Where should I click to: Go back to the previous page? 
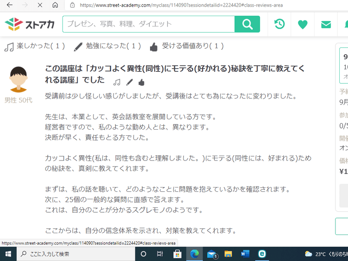tap(10, 5)
